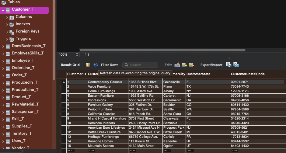
Task: Export recordset to external file
Action: (228, 64)
